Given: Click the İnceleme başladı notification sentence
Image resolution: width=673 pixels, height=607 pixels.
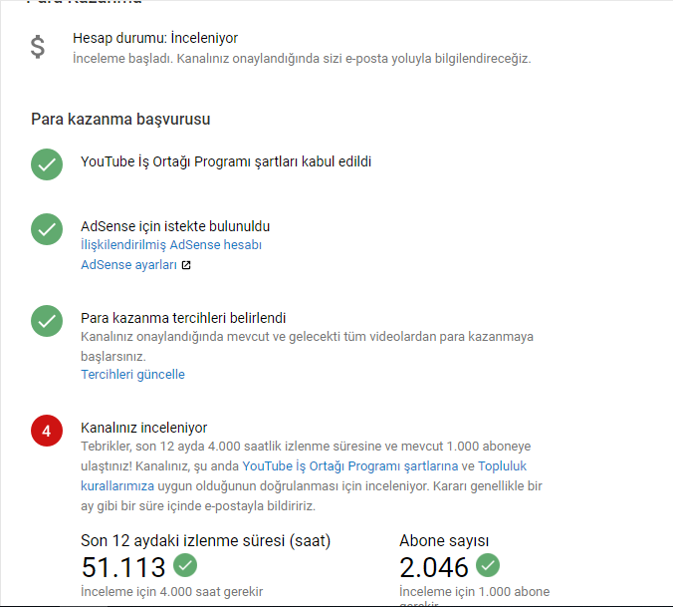Looking at the screenshot, I should tap(302, 59).
